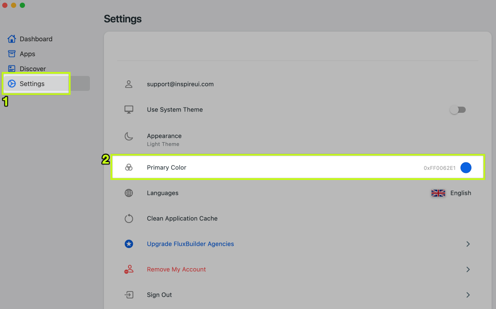Screen dimensions: 496x309
Task: Click the blue Primary Color swatch
Action: click(x=466, y=168)
